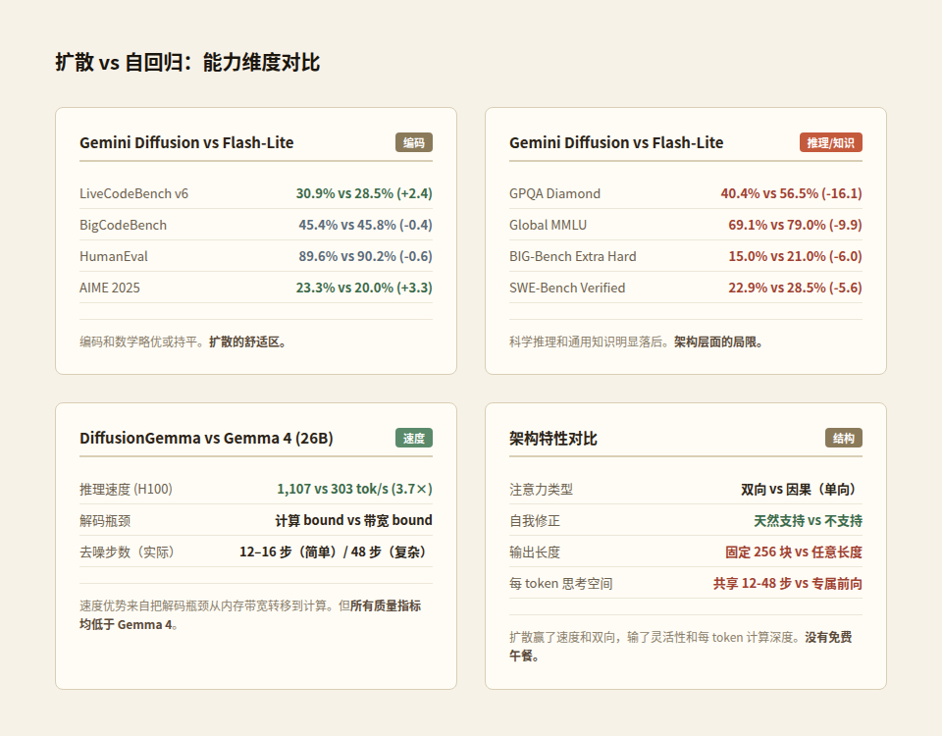Select the AIME 2025 label
Image resolution: width=942 pixels, height=736 pixels.
pyautogui.click(x=109, y=288)
